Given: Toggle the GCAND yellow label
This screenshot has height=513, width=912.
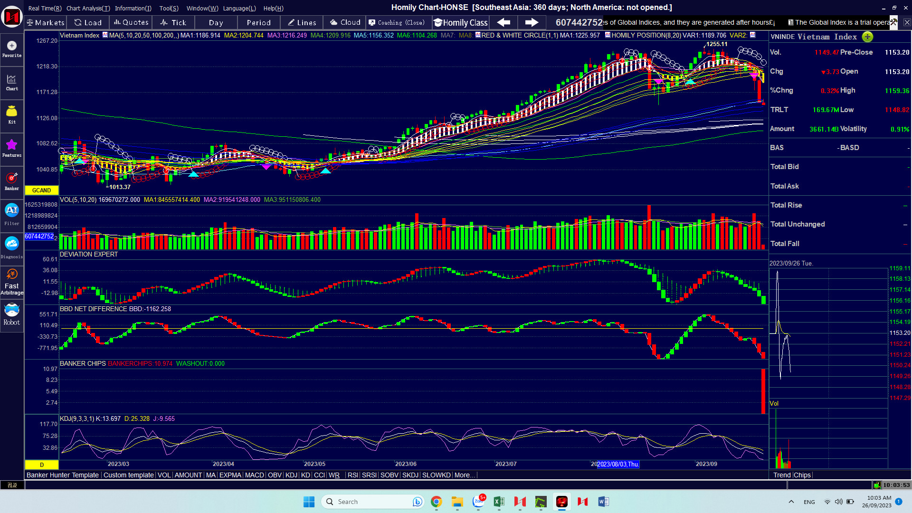Looking at the screenshot, I should point(41,190).
